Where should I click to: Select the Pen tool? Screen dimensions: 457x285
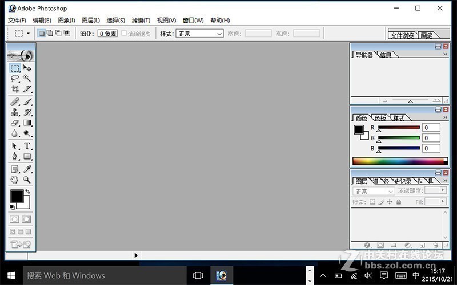[15, 156]
